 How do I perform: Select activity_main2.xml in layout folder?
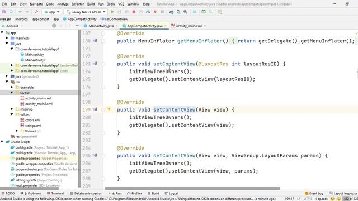coord(39,103)
